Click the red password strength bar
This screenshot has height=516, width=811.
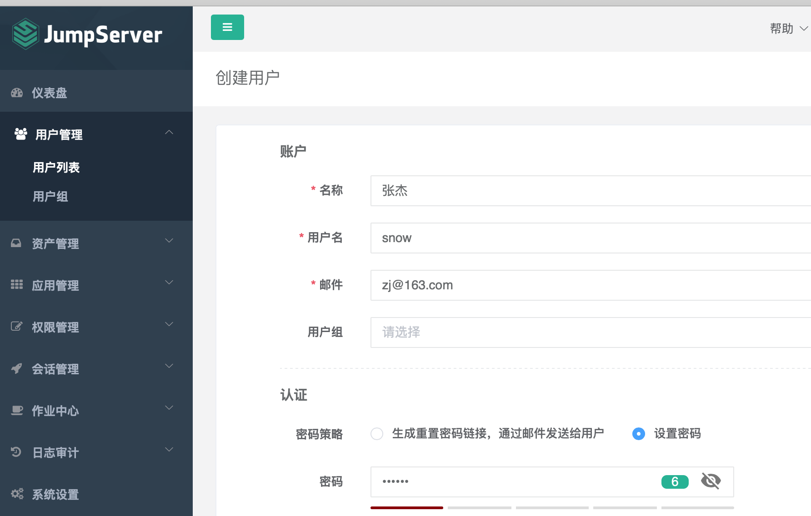[x=407, y=508]
